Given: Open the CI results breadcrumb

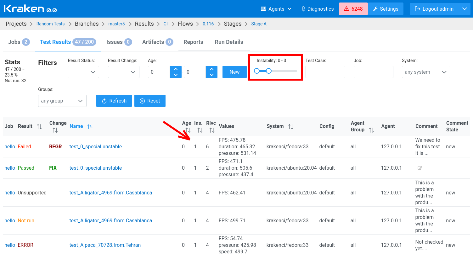Looking at the screenshot, I should pyautogui.click(x=166, y=24).
